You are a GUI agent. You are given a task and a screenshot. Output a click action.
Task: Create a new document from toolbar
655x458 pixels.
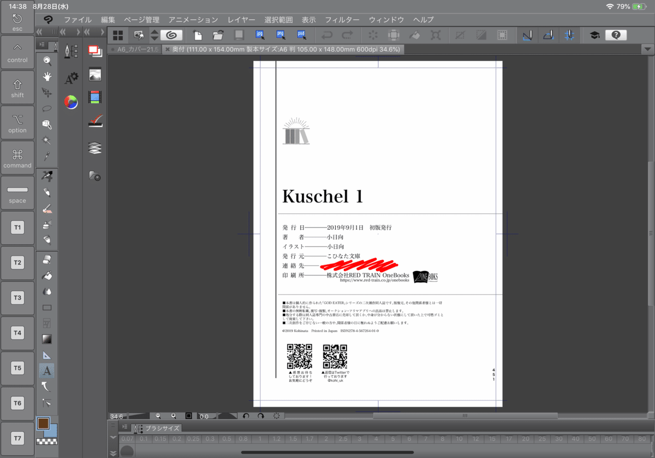coord(198,35)
